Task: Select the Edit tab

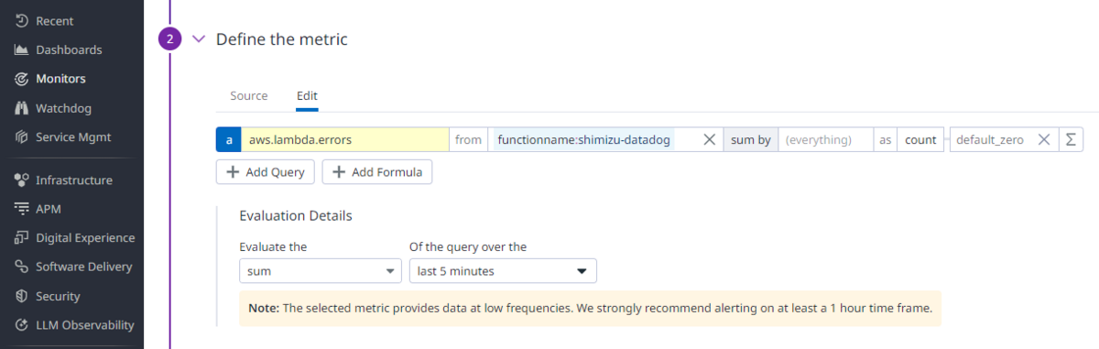Action: click(x=307, y=96)
